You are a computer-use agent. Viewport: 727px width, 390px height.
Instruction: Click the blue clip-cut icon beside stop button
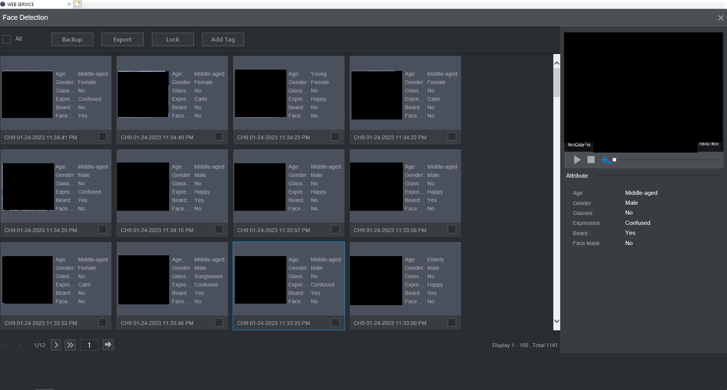click(x=606, y=160)
